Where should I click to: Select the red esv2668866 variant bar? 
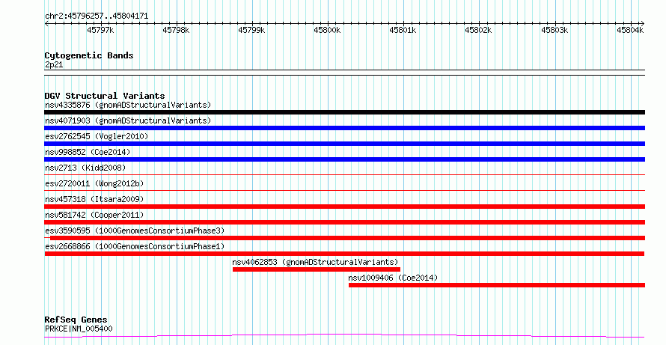[344, 254]
